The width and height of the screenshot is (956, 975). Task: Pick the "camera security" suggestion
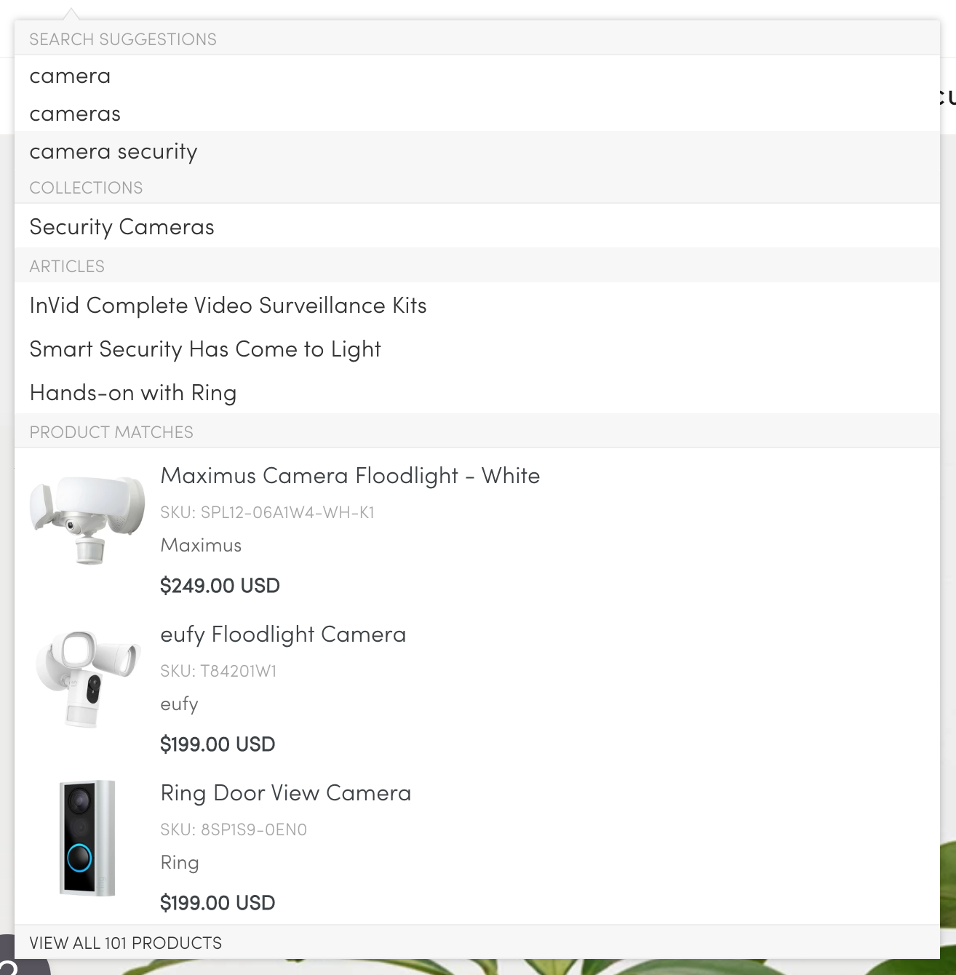tap(113, 151)
